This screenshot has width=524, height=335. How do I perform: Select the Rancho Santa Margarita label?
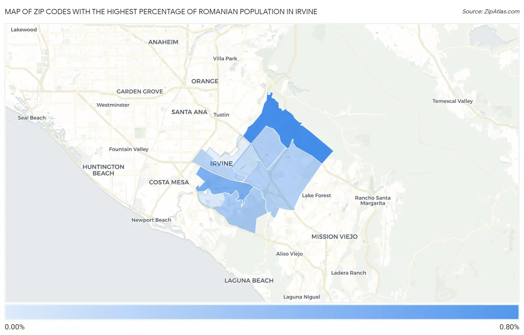click(x=373, y=200)
